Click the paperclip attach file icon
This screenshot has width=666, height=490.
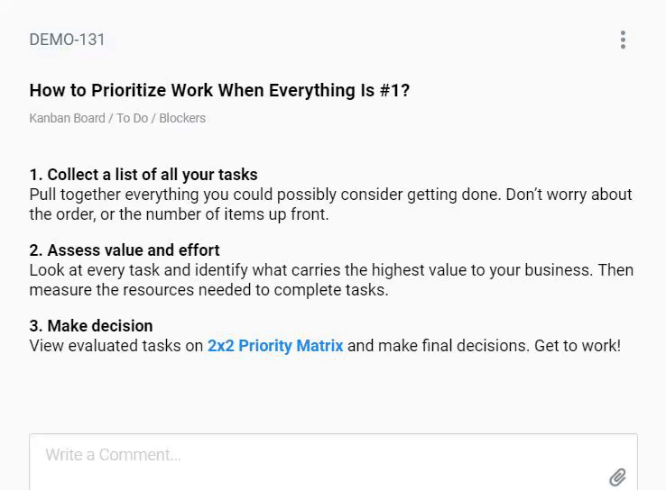point(617,477)
